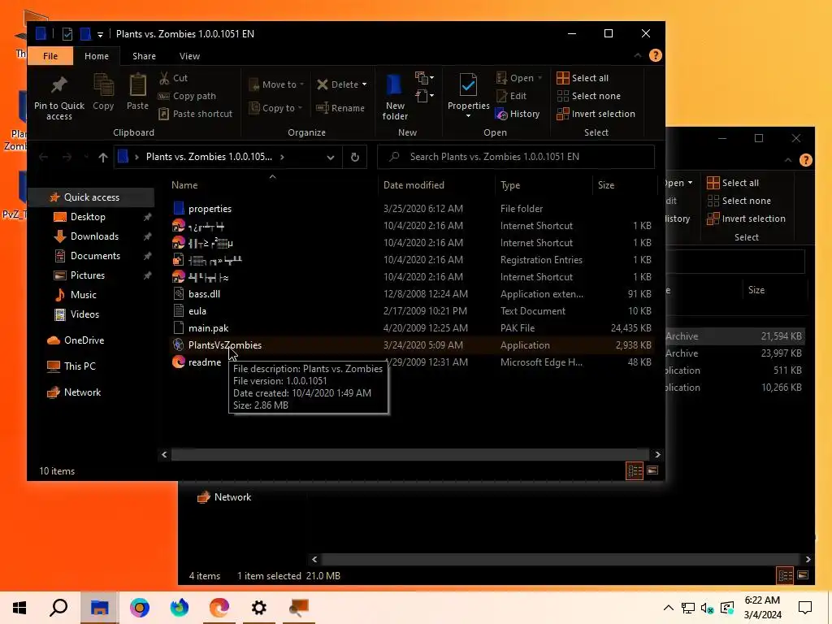
Task: Switch to Details view layout icon
Action: point(635,470)
